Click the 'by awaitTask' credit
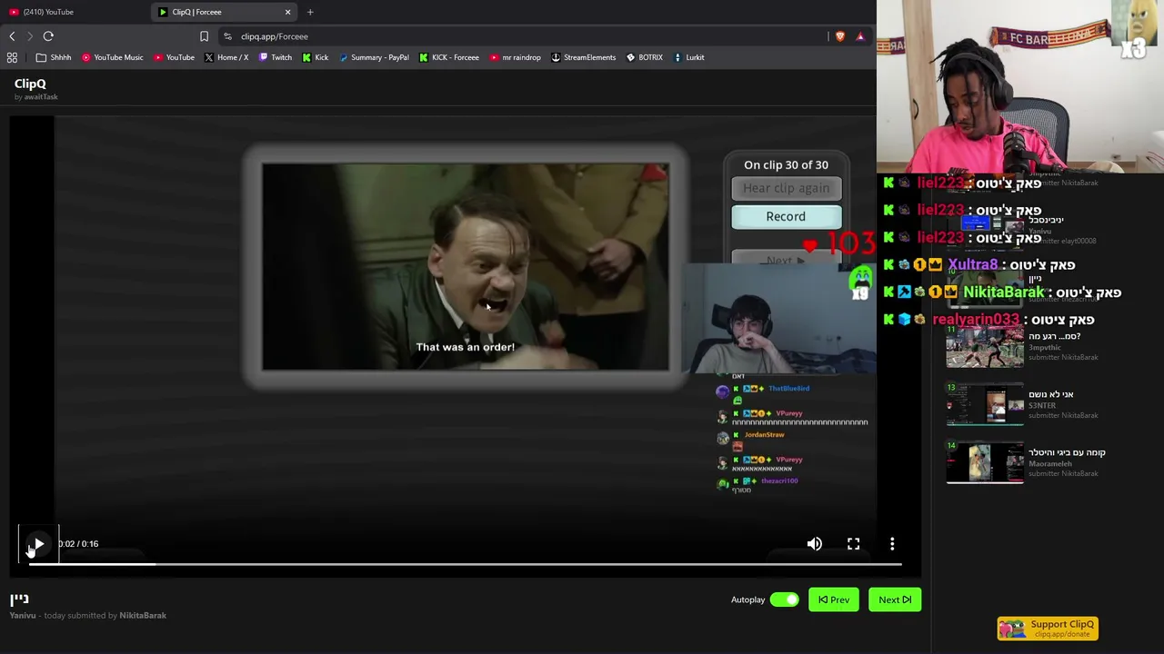The height and width of the screenshot is (654, 1164). (35, 97)
